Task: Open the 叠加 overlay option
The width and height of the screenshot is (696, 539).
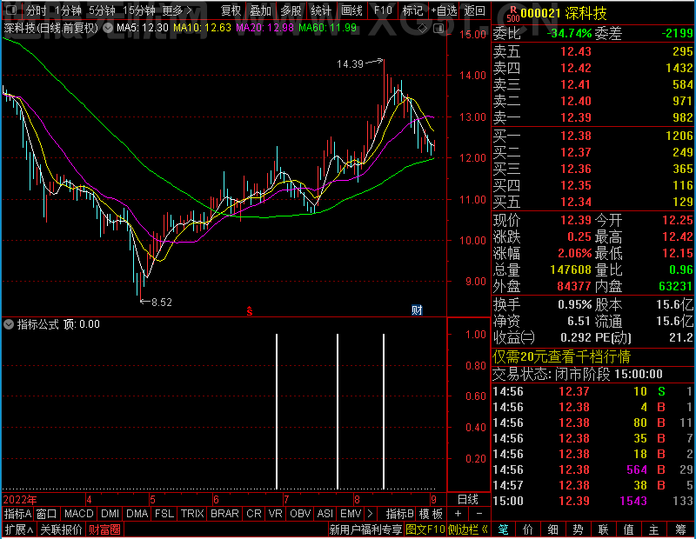Action: (260, 10)
